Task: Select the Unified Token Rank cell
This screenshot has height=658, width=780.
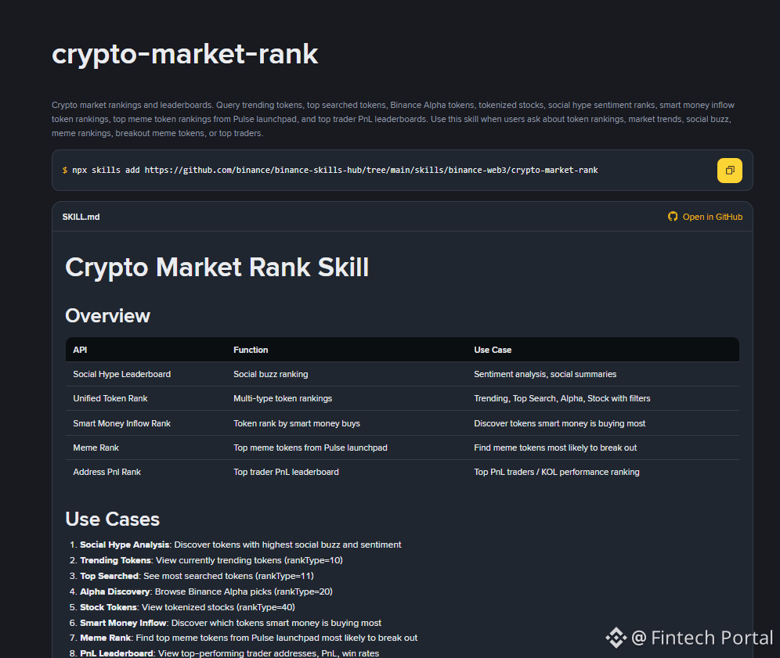Action: 110,398
